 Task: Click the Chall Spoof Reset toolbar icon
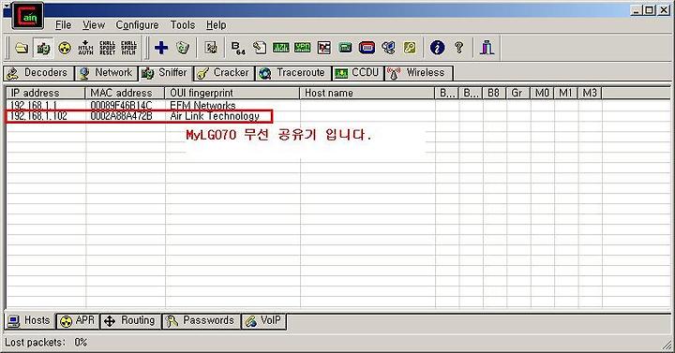pyautogui.click(x=107, y=48)
